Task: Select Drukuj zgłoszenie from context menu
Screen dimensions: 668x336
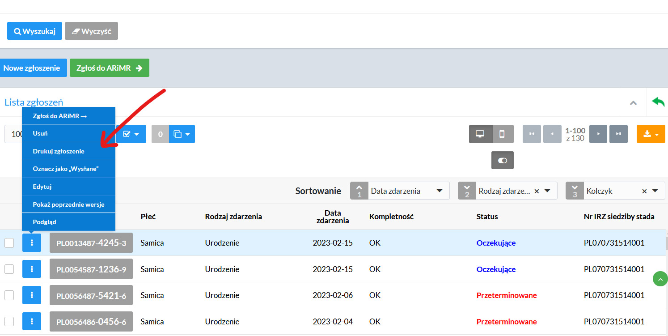Action: tap(59, 151)
